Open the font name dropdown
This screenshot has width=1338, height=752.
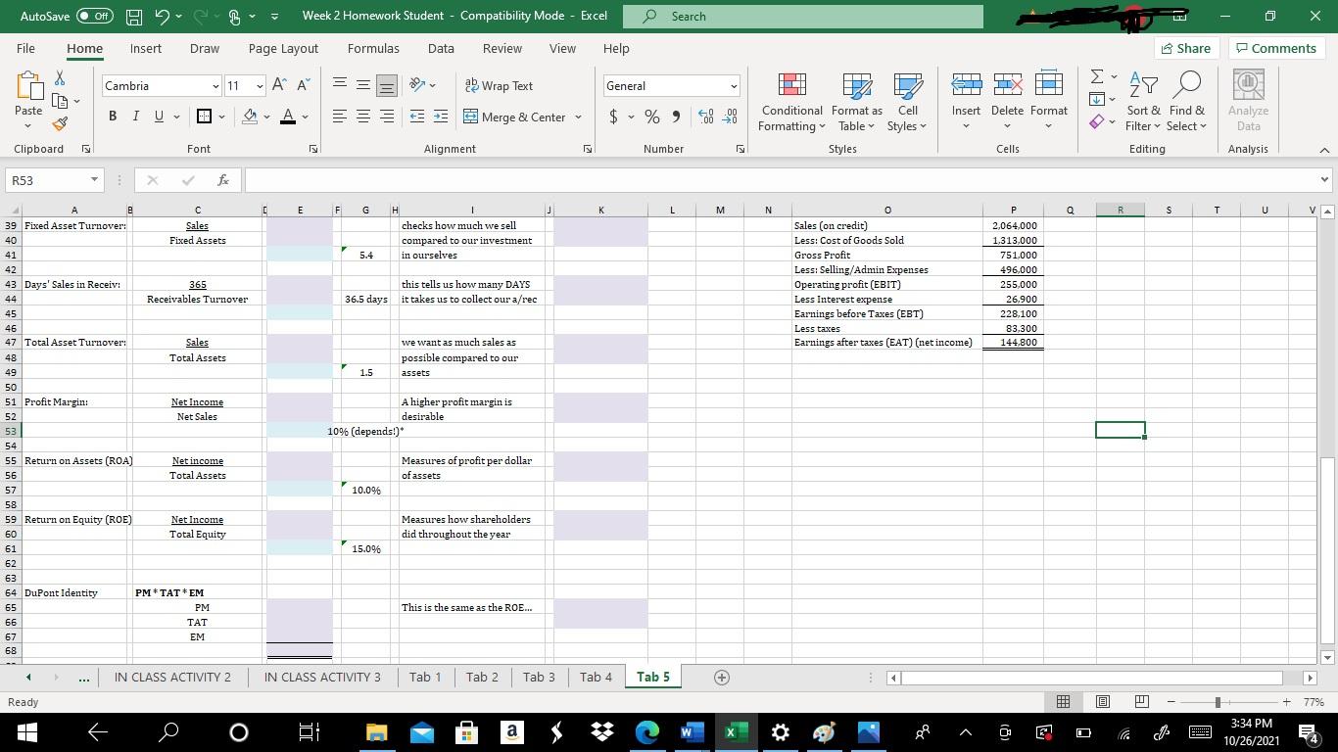pyautogui.click(x=215, y=86)
